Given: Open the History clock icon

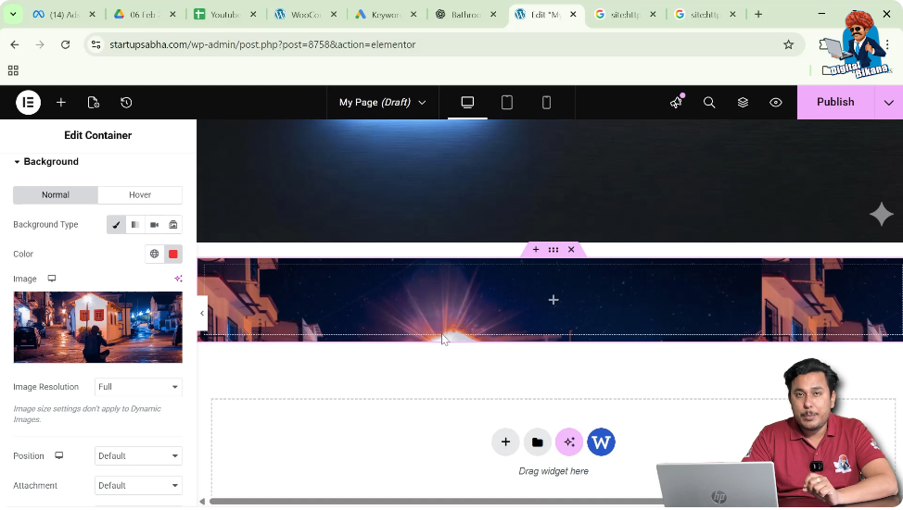Looking at the screenshot, I should 126,103.
